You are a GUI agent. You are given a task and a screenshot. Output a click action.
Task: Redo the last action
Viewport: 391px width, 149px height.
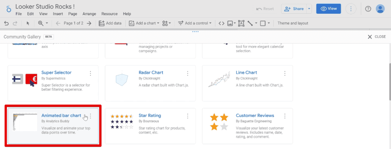coord(15,23)
